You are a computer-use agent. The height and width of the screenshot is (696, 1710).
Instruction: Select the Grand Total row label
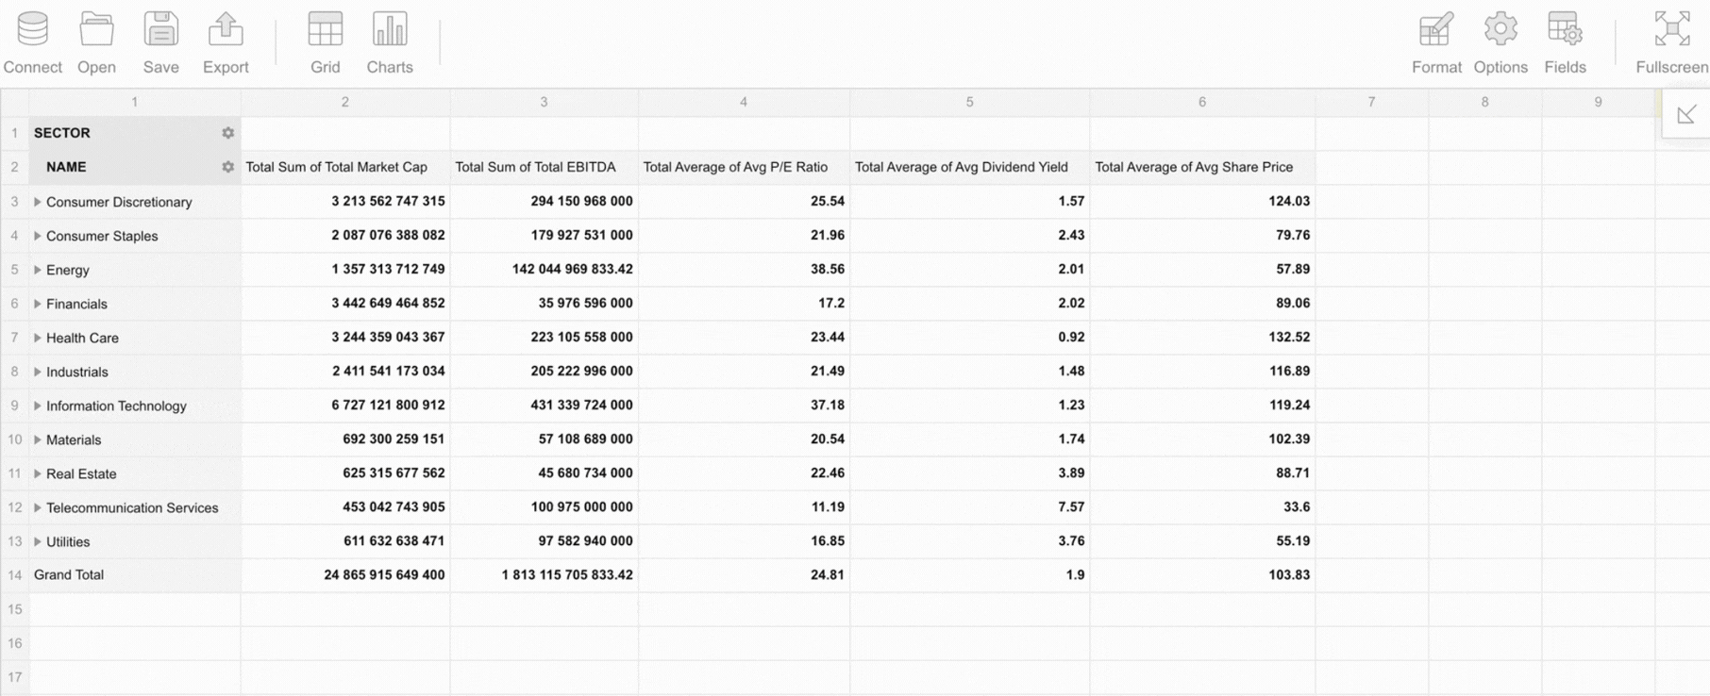135,574
